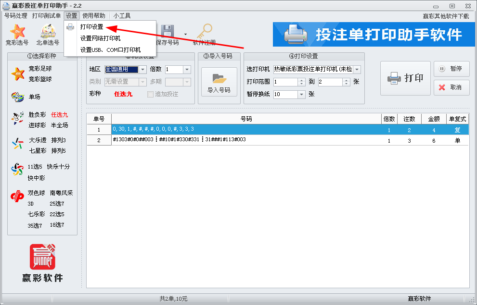This screenshot has height=305, width=477.
Task: Toggle the 追加投注 checkbox
Action: point(151,94)
